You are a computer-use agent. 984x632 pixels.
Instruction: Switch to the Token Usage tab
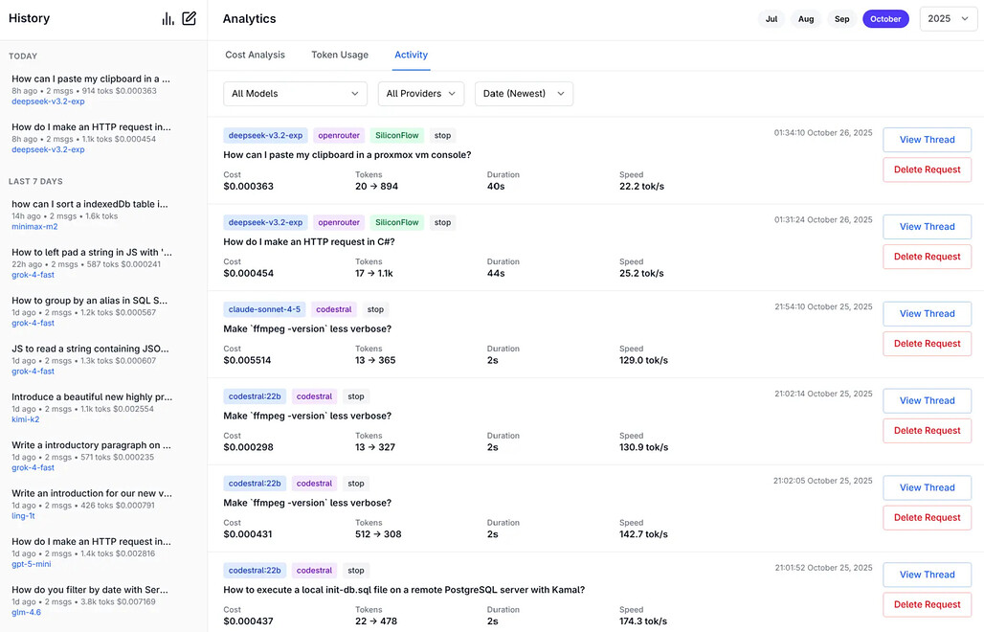pos(340,55)
